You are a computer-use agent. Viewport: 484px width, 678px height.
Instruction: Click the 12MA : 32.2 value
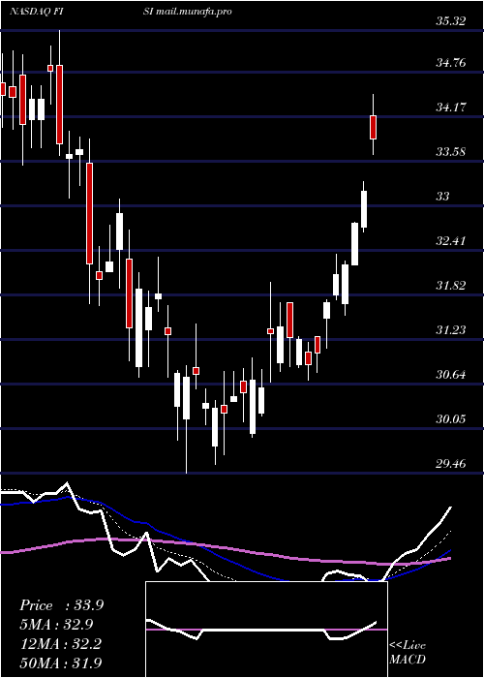(61, 643)
